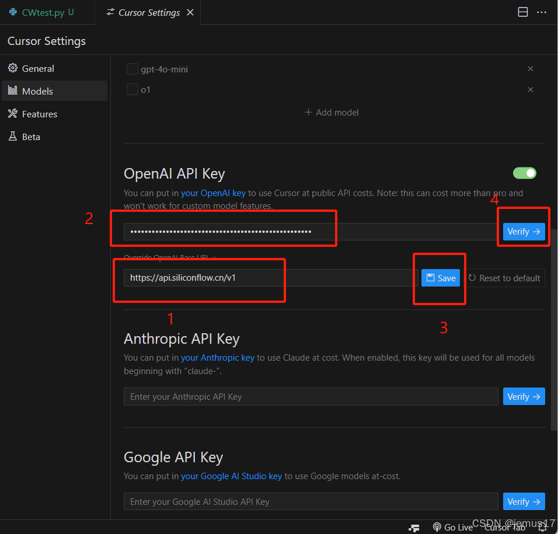The image size is (558, 534).
Task: Click the Models chart icon
Action: point(13,90)
